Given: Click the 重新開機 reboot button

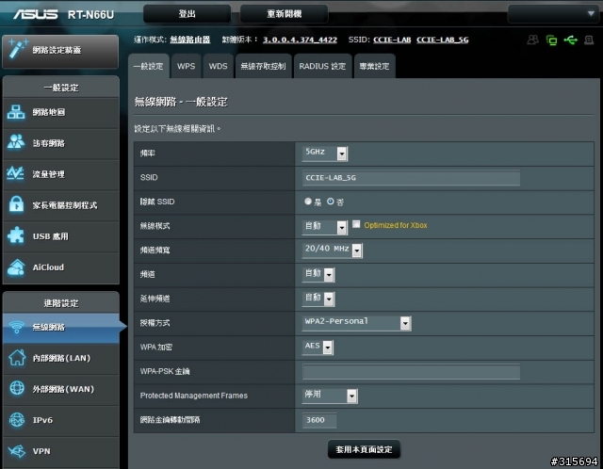Looking at the screenshot, I should click(285, 14).
